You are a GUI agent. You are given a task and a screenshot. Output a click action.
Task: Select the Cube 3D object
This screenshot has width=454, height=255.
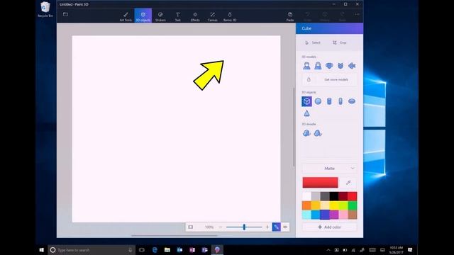pyautogui.click(x=306, y=101)
